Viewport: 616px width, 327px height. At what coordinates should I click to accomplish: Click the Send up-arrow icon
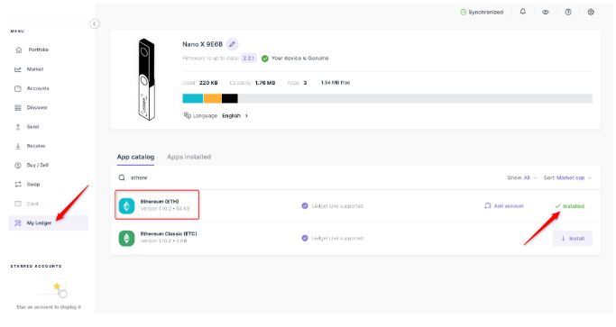pyautogui.click(x=18, y=127)
